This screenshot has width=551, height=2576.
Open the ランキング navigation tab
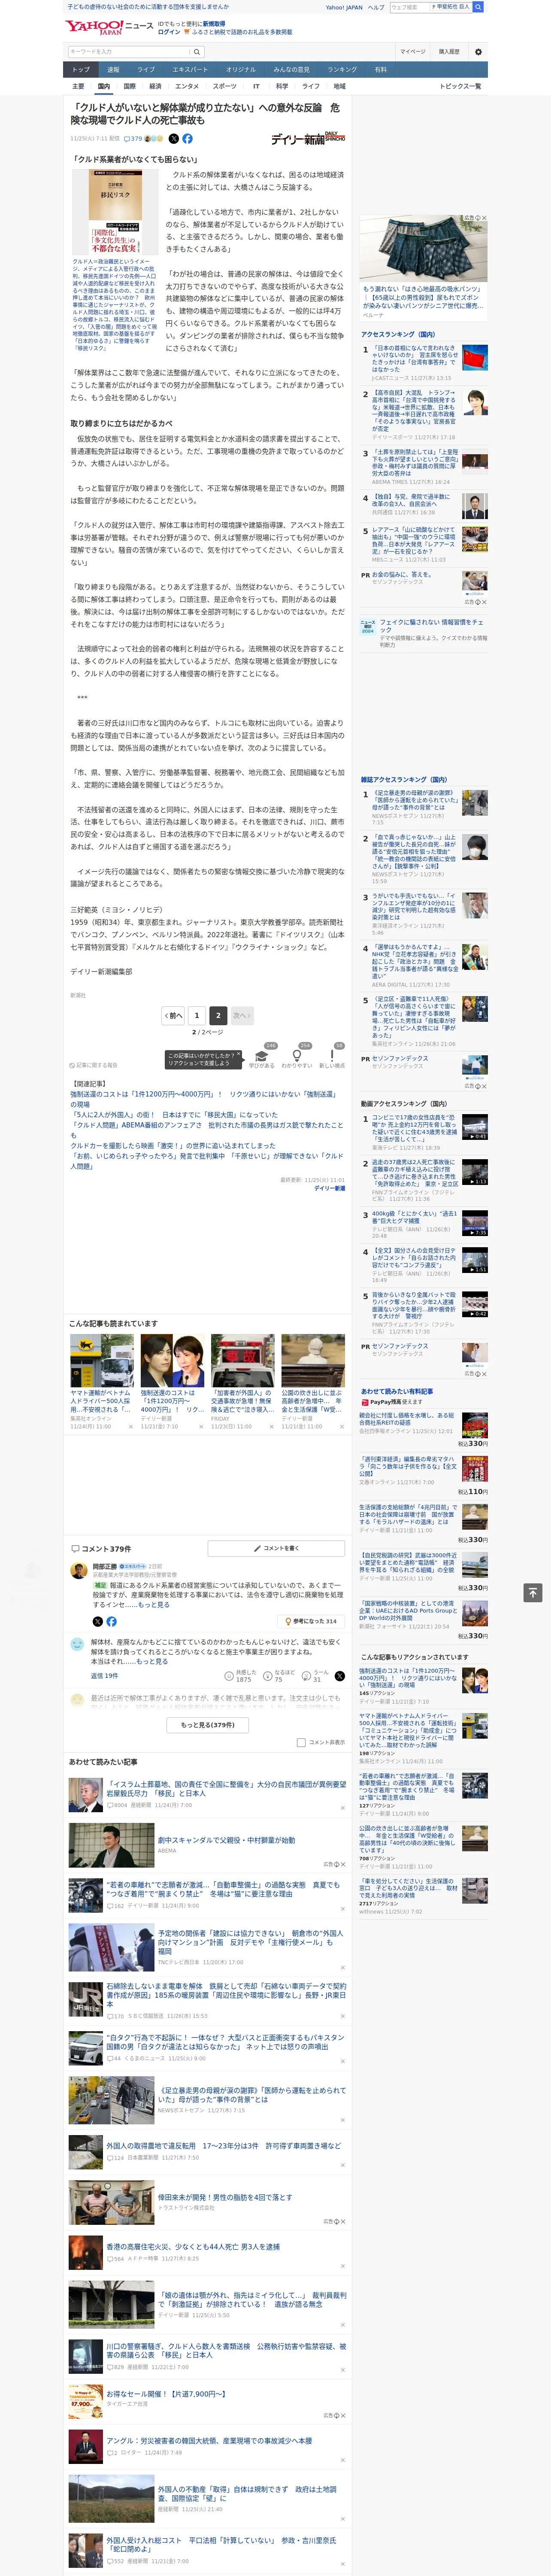tap(342, 69)
